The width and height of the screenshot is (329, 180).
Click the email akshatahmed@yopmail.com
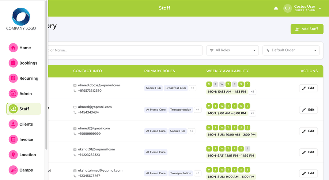coord(100,171)
